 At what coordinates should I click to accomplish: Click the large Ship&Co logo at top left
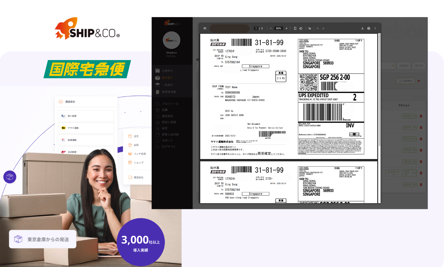pyautogui.click(x=87, y=28)
